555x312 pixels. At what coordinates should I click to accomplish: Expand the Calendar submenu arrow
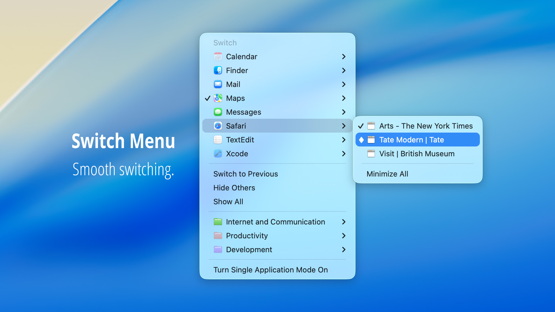(x=344, y=57)
